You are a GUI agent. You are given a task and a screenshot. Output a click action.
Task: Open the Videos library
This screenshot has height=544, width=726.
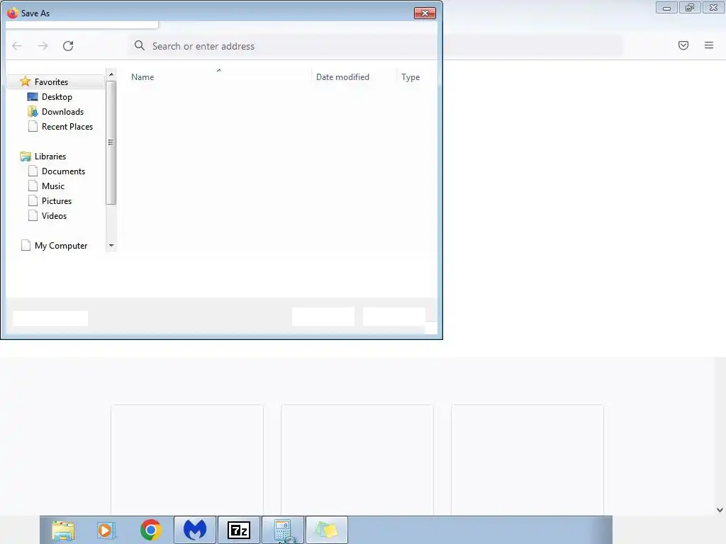(x=54, y=215)
